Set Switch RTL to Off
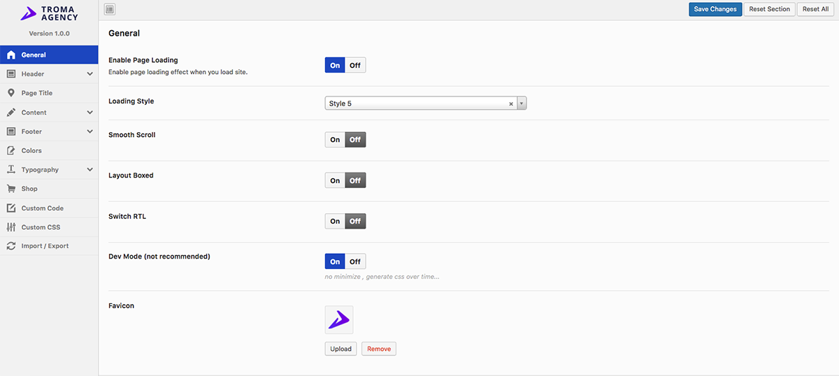This screenshot has width=839, height=376. 355,221
